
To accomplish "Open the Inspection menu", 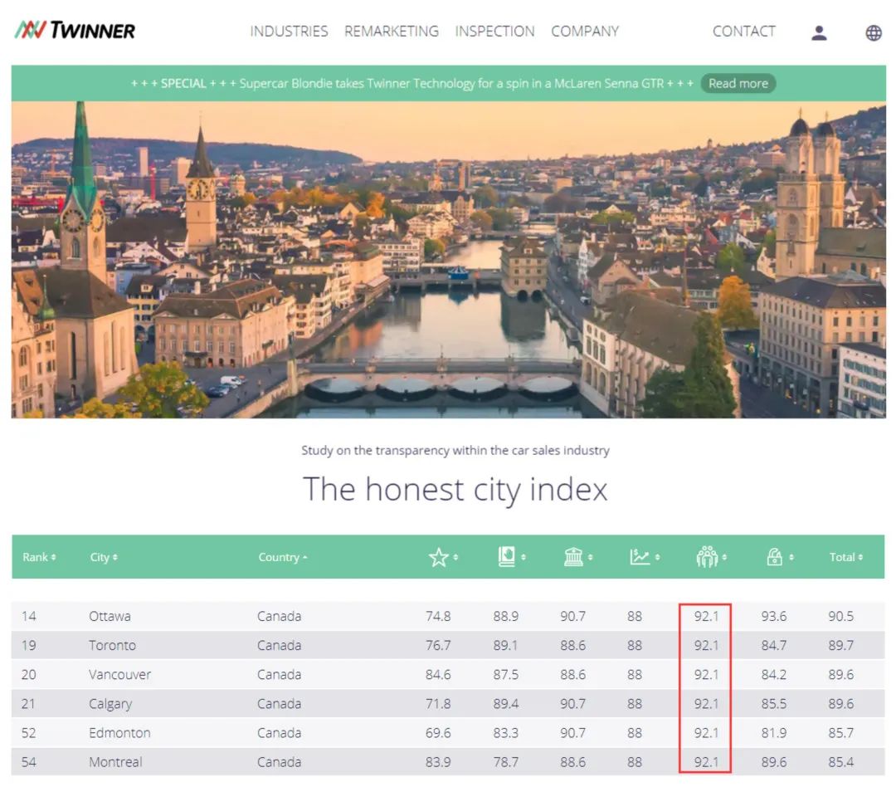I will pos(494,31).
